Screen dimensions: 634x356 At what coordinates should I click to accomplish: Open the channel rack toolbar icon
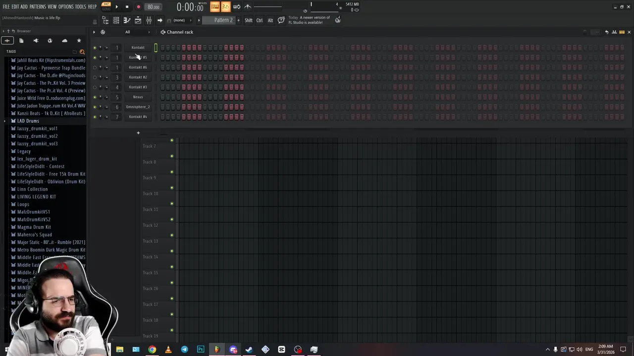[116, 20]
